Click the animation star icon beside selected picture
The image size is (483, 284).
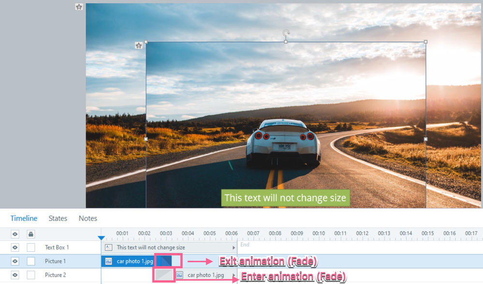click(x=139, y=45)
